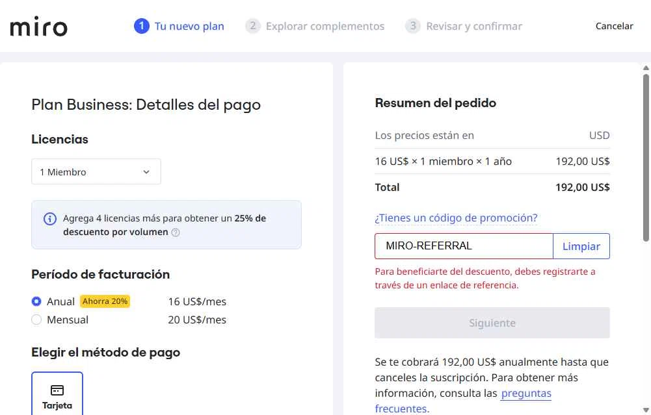Viewport: 651px width, 415px height.
Task: Click the Período de facturación heading
Action: pos(100,275)
